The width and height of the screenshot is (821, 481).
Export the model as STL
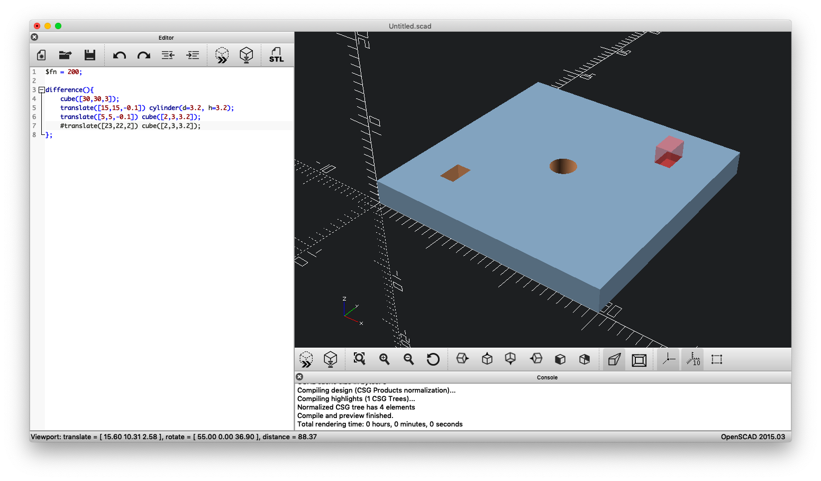pos(277,55)
